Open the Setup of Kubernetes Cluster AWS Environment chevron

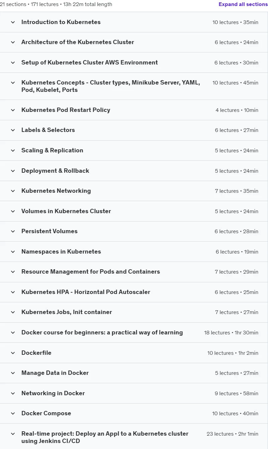coord(13,62)
